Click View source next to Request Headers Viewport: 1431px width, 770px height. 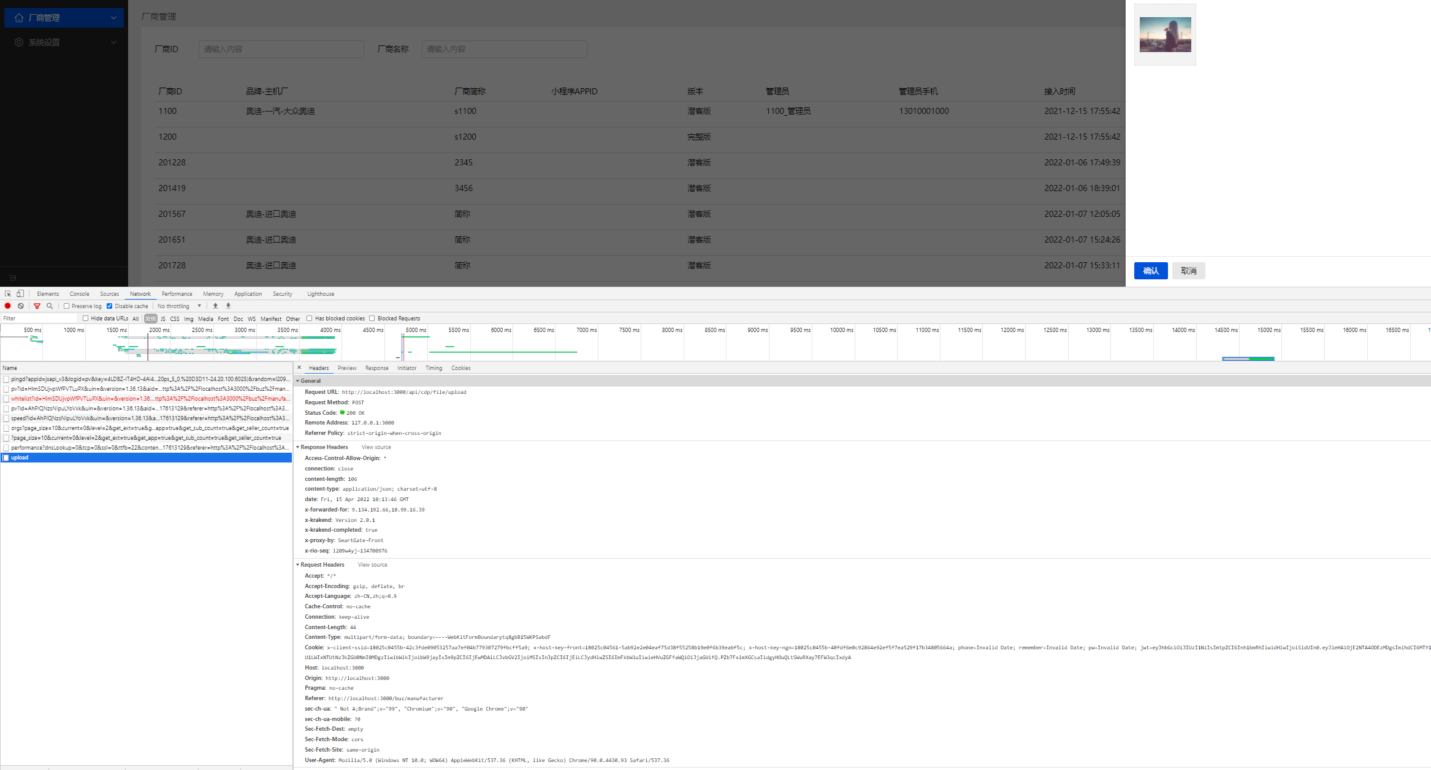[373, 565]
